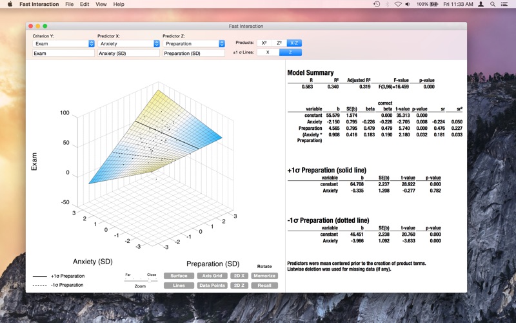Open the View menu
This screenshot has width=516, height=323.
point(101,5)
